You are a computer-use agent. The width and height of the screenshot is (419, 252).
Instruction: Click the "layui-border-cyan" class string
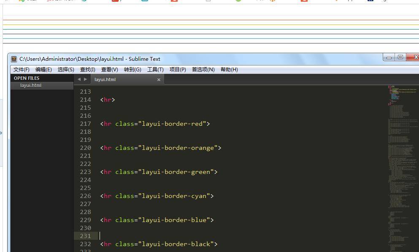coord(174,196)
